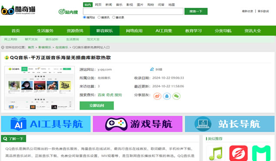This screenshot has height=161, width=276.
Task: Click the gamepad icon on the 游戏导航 banner
Action: pos(116,124)
